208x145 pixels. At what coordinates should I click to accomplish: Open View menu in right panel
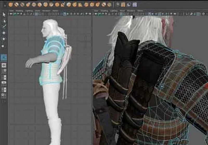pyautogui.click(x=96, y=11)
